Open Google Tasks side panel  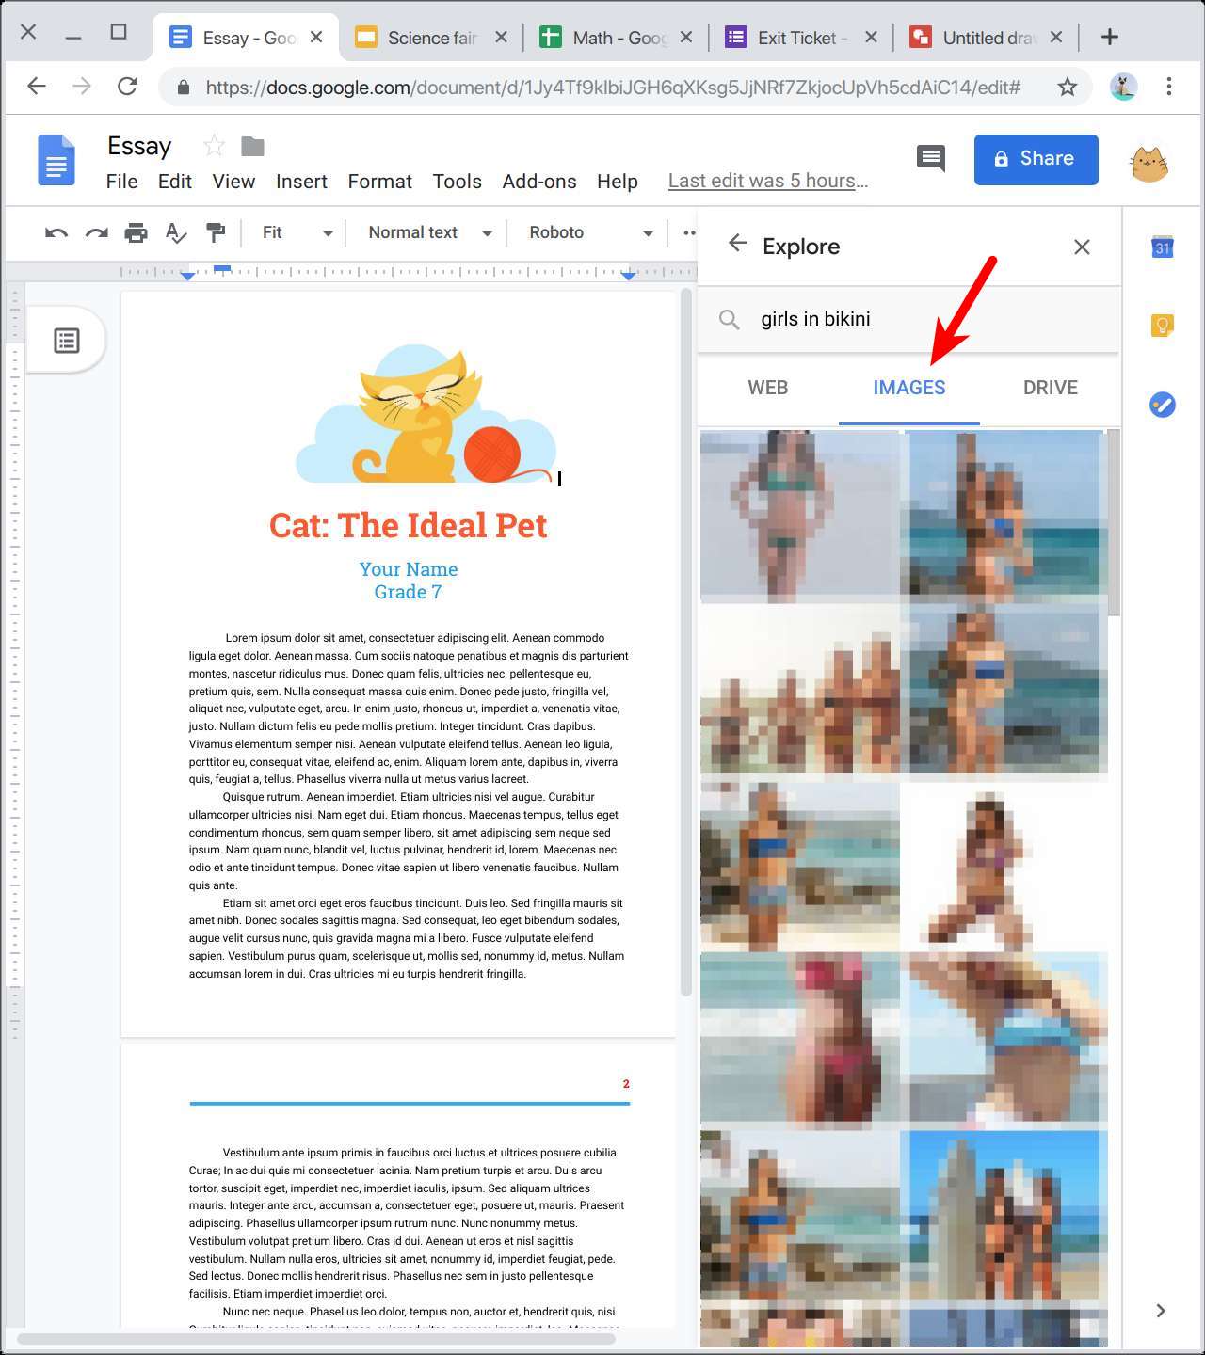[x=1163, y=405]
